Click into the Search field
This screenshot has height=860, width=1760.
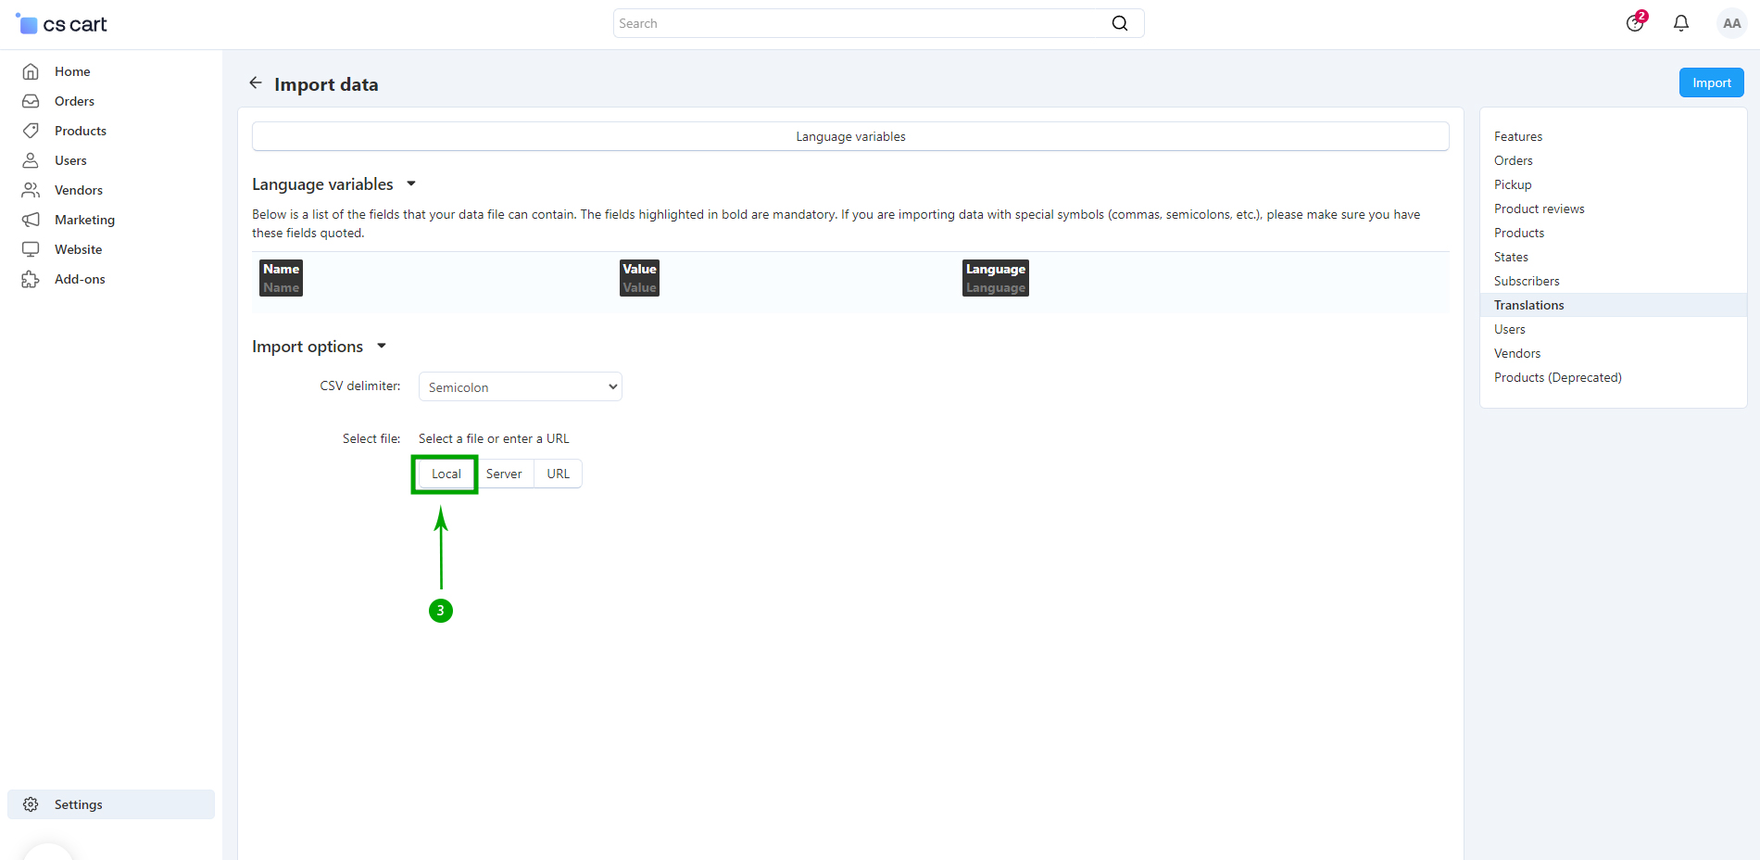pos(861,23)
